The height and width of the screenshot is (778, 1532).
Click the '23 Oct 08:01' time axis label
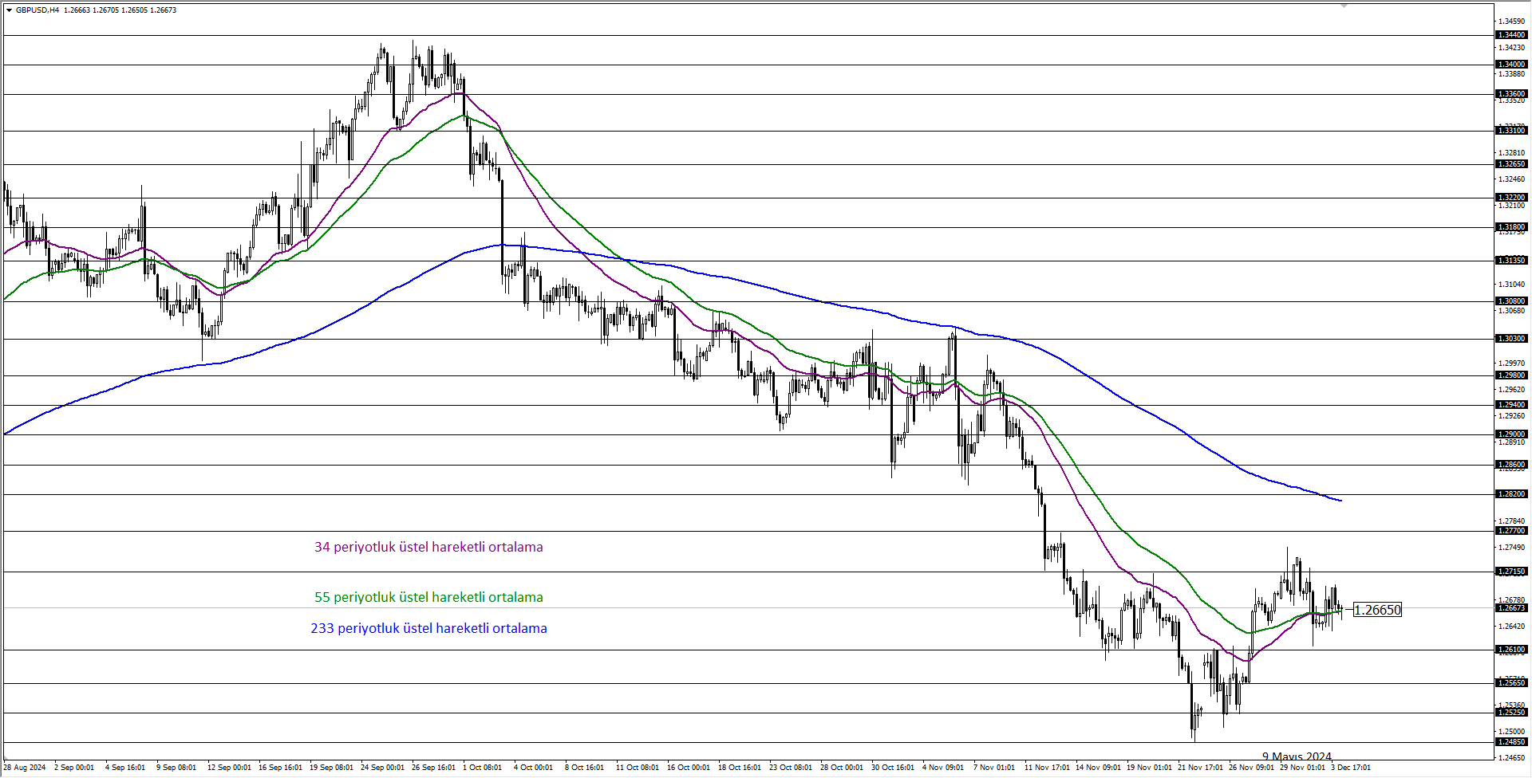click(791, 768)
